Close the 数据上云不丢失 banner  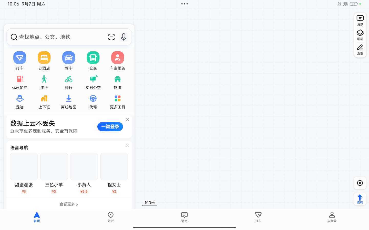point(127,120)
